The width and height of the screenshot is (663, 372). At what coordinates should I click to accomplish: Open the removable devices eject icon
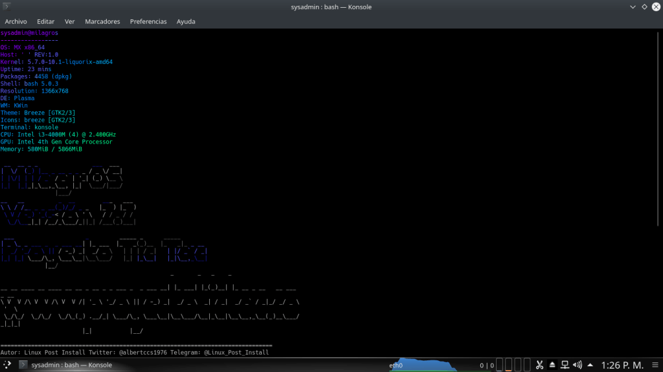pos(552,366)
